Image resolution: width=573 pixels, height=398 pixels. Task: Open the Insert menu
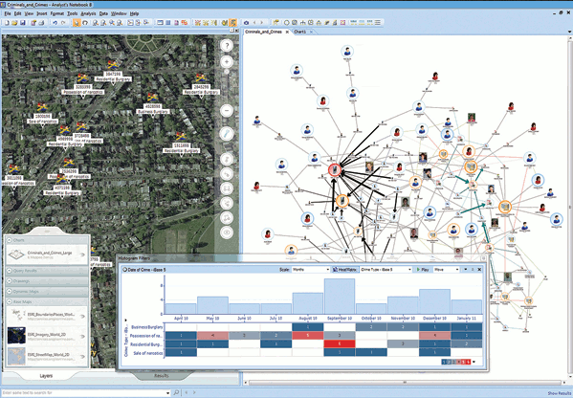(x=42, y=13)
